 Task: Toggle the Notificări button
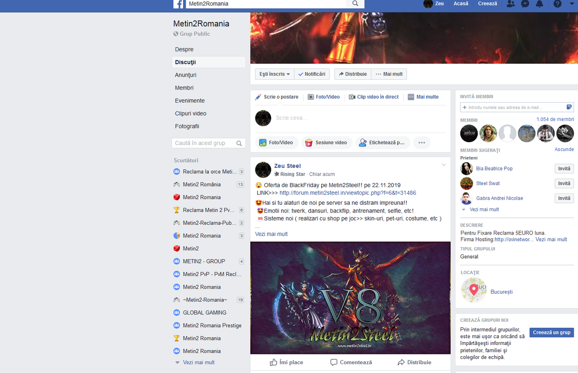(x=312, y=74)
